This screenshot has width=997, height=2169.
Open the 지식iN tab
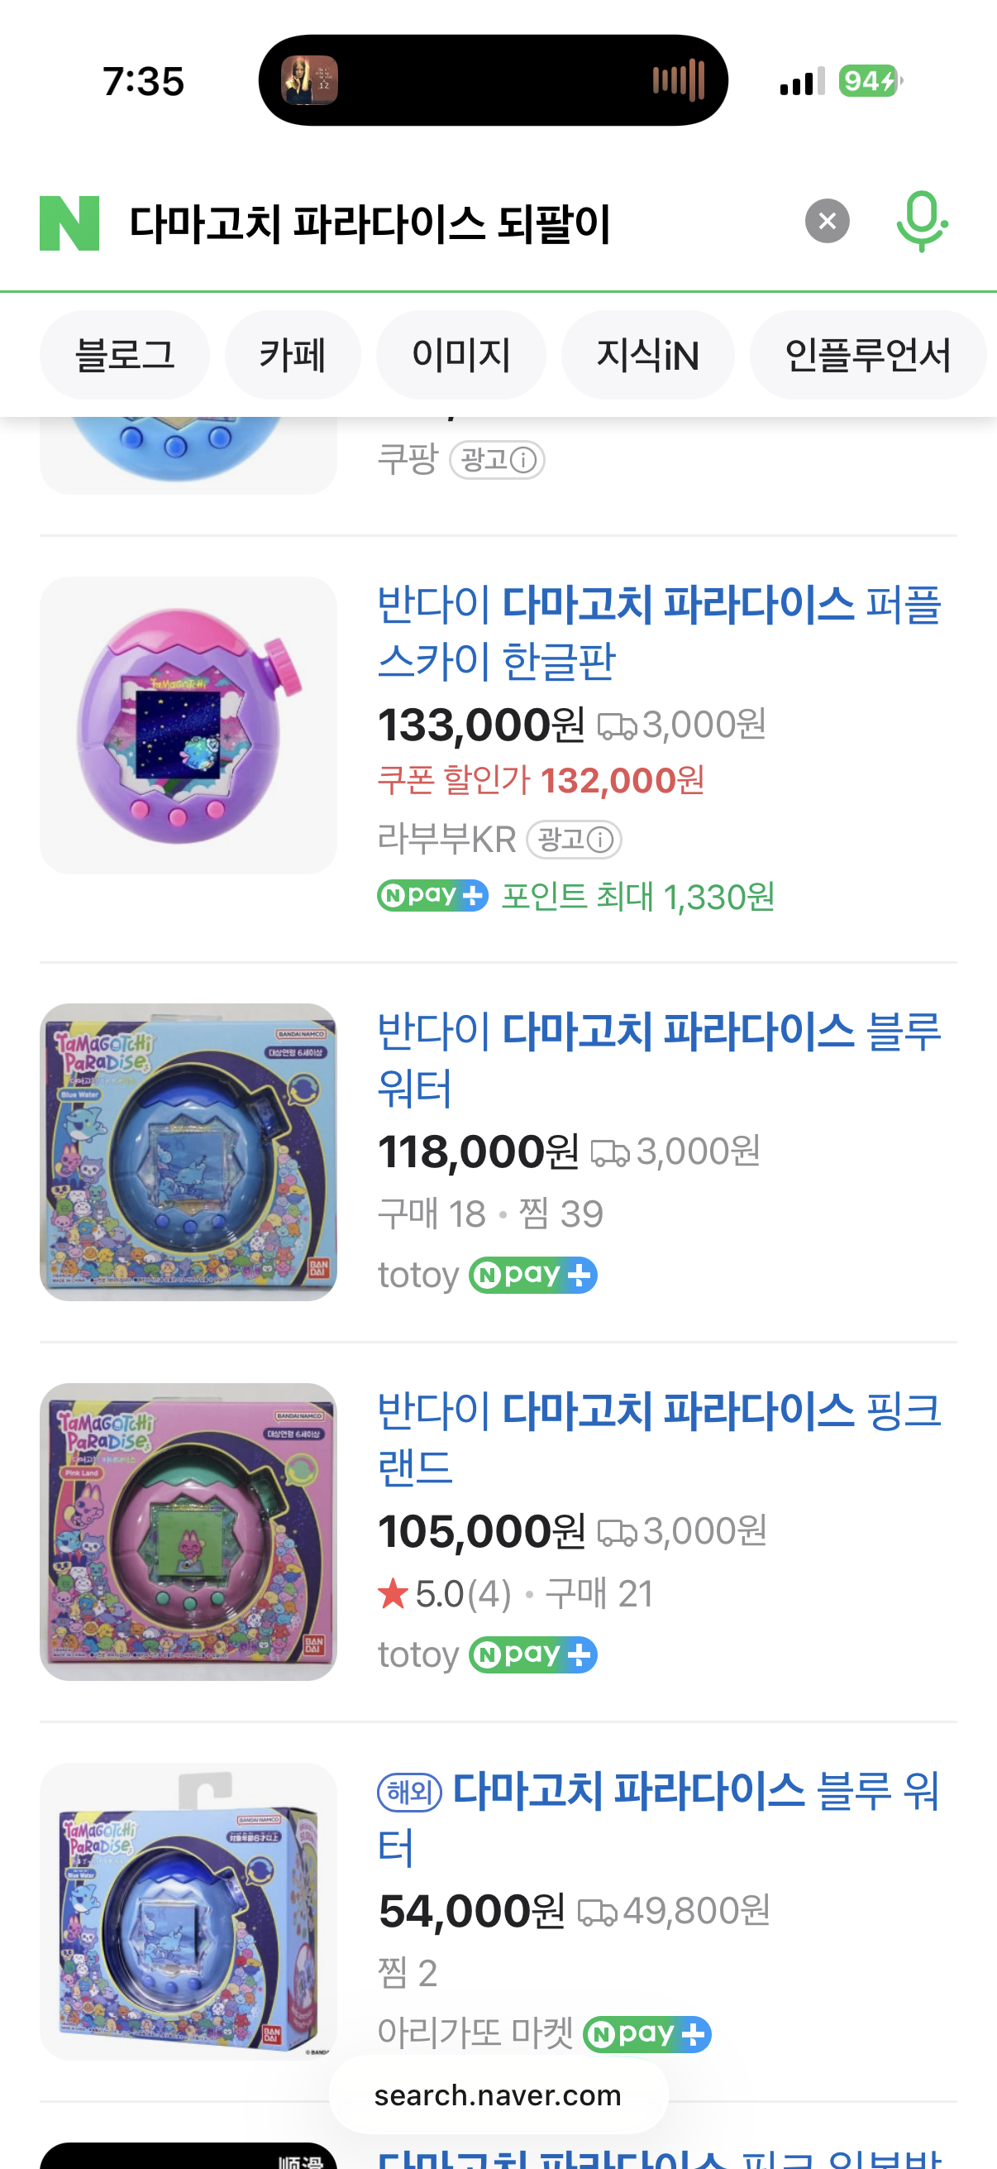(x=648, y=355)
